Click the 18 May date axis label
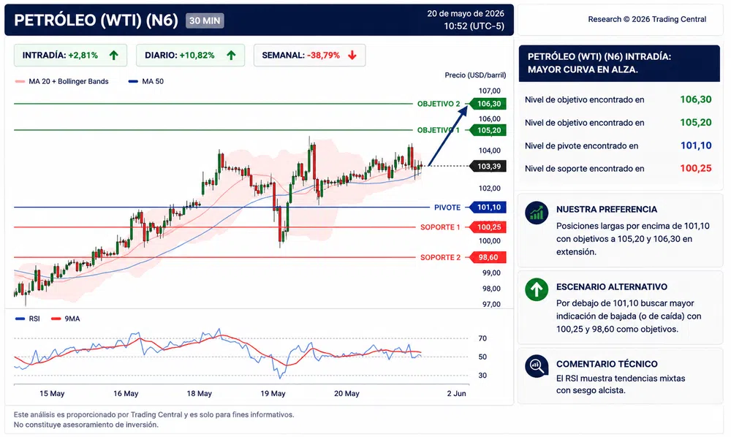 tap(199, 393)
